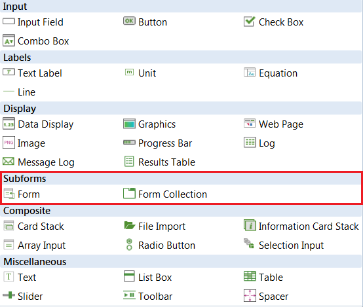Image resolution: width=363 pixels, height=307 pixels.
Task: Click the OK Button icon
Action: pos(129,21)
